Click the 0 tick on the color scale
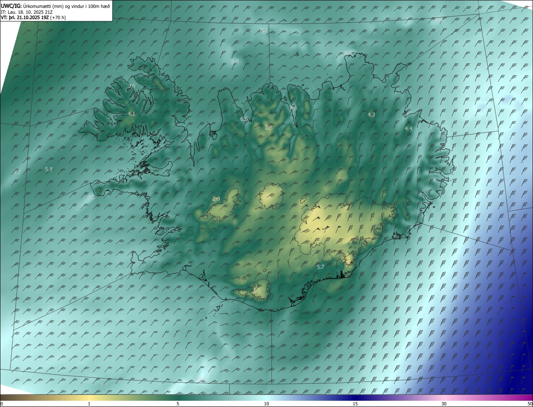533x407 pixels. pos(2,404)
